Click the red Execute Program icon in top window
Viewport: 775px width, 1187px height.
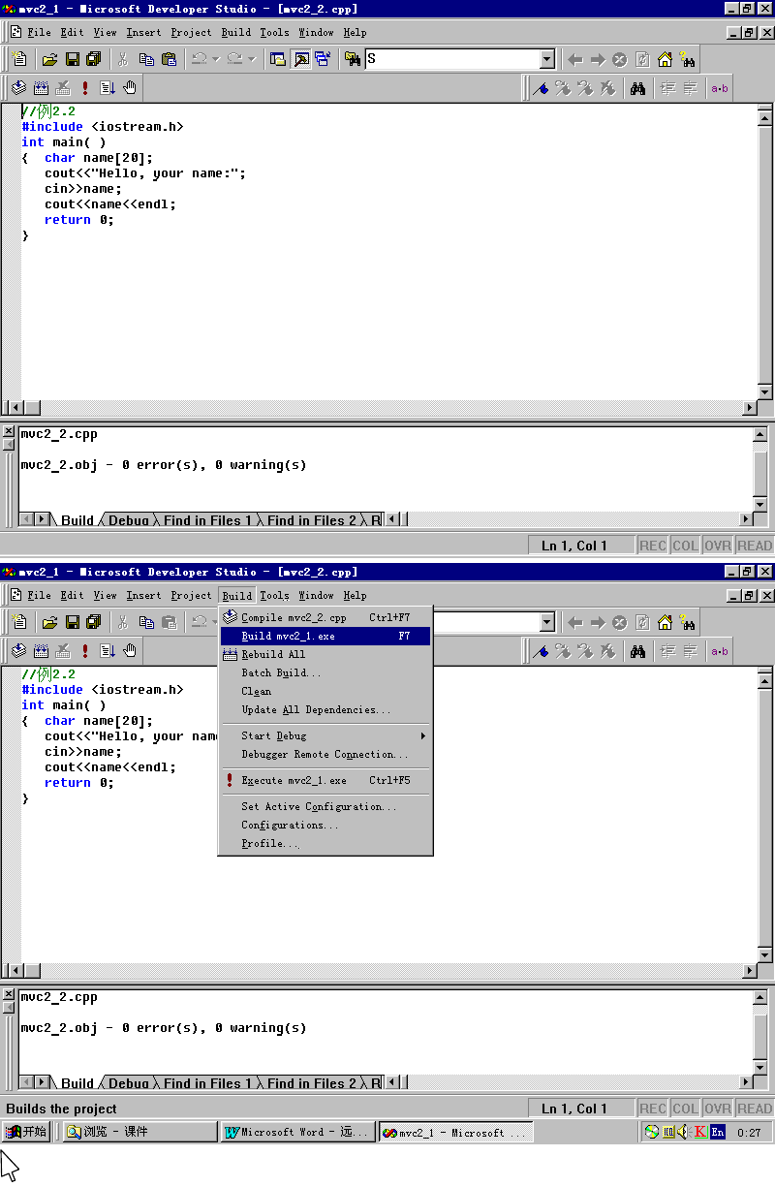85,88
